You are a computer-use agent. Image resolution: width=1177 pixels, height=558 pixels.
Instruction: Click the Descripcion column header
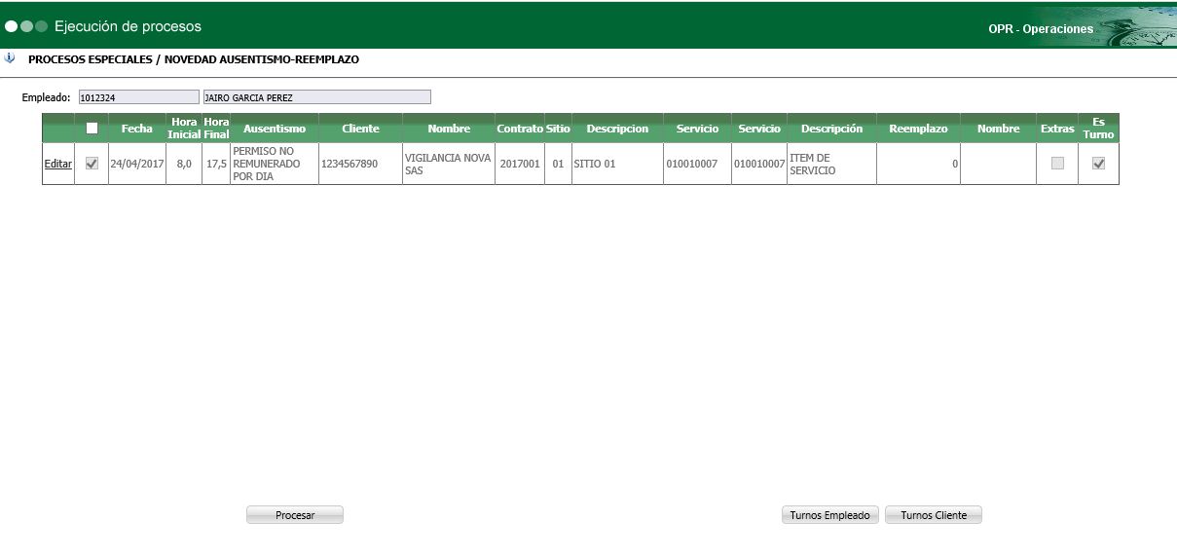click(617, 129)
